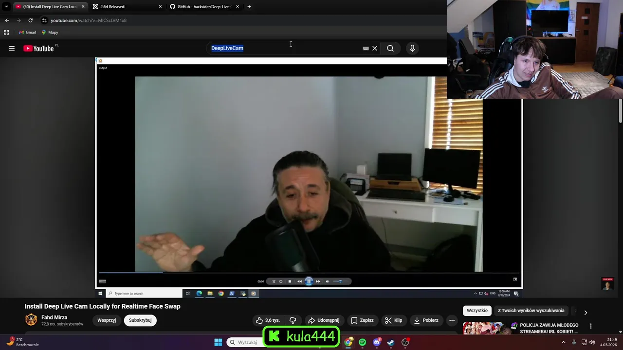This screenshot has height=350, width=623.
Task: Open Spotify from taskbar
Action: tap(362, 342)
